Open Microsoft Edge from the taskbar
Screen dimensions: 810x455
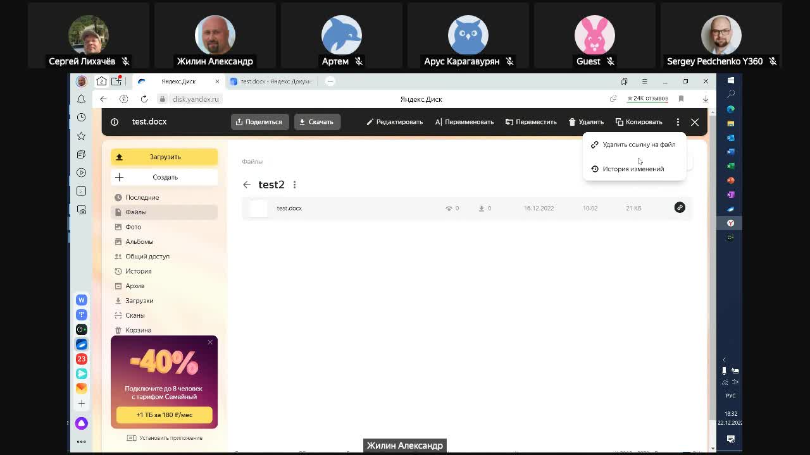[731, 109]
